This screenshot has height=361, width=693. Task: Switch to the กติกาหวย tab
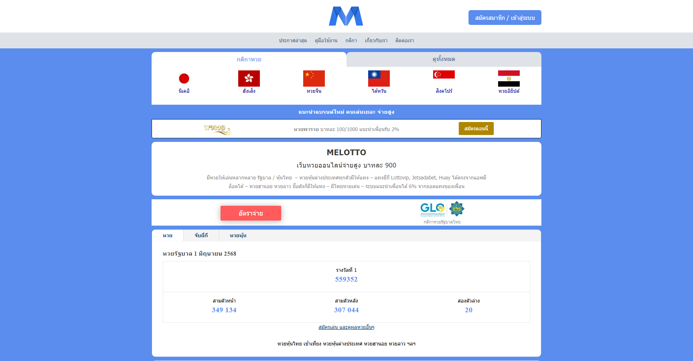pyautogui.click(x=249, y=59)
